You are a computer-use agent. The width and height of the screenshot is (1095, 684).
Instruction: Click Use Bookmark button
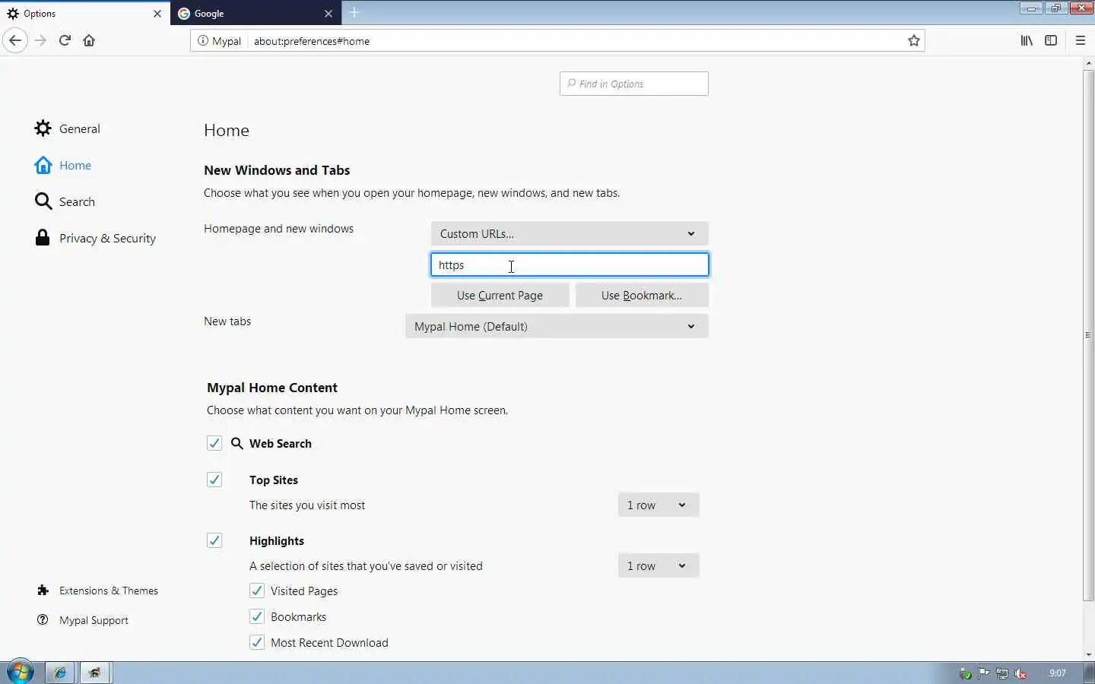tap(642, 295)
